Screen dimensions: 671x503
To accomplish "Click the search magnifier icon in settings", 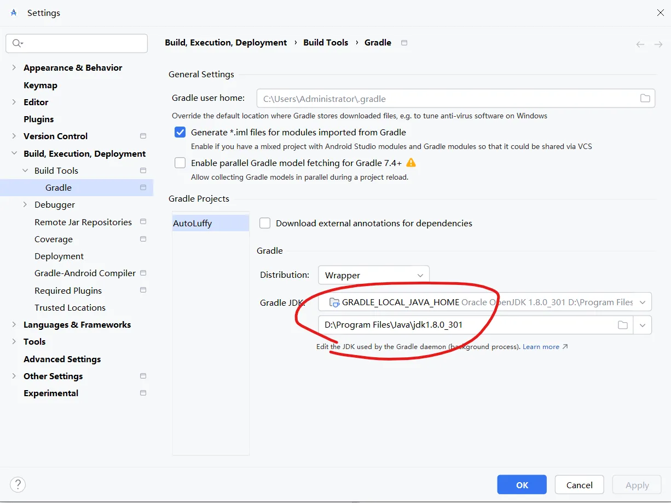I will click(x=17, y=43).
